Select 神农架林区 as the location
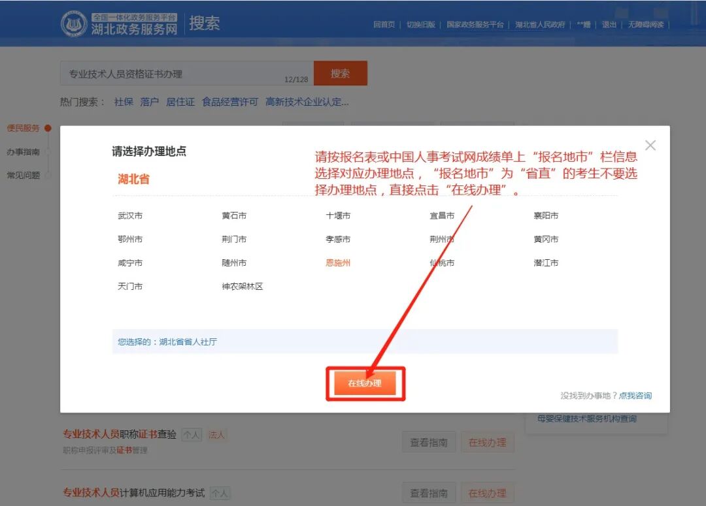Viewport: 706px width, 506px height. coord(243,287)
